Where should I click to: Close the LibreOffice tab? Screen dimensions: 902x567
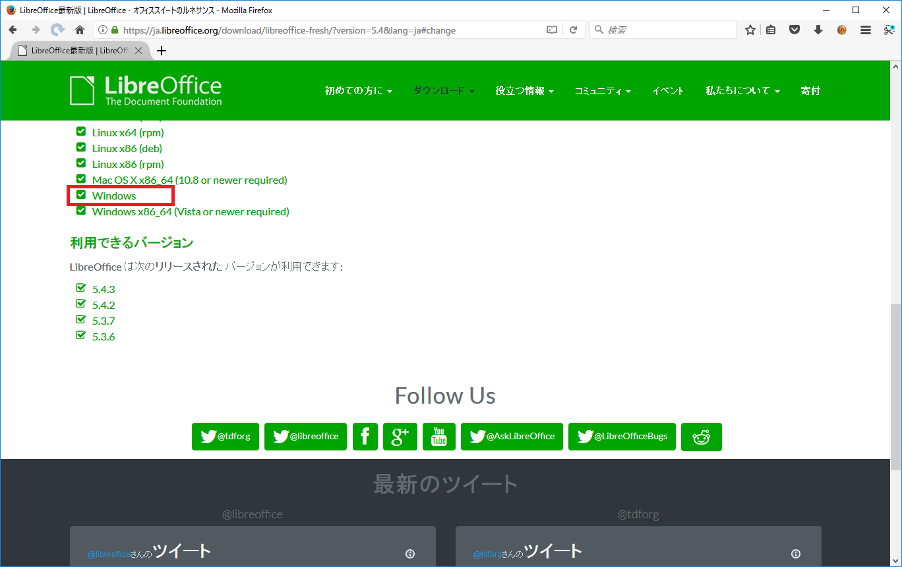[138, 51]
